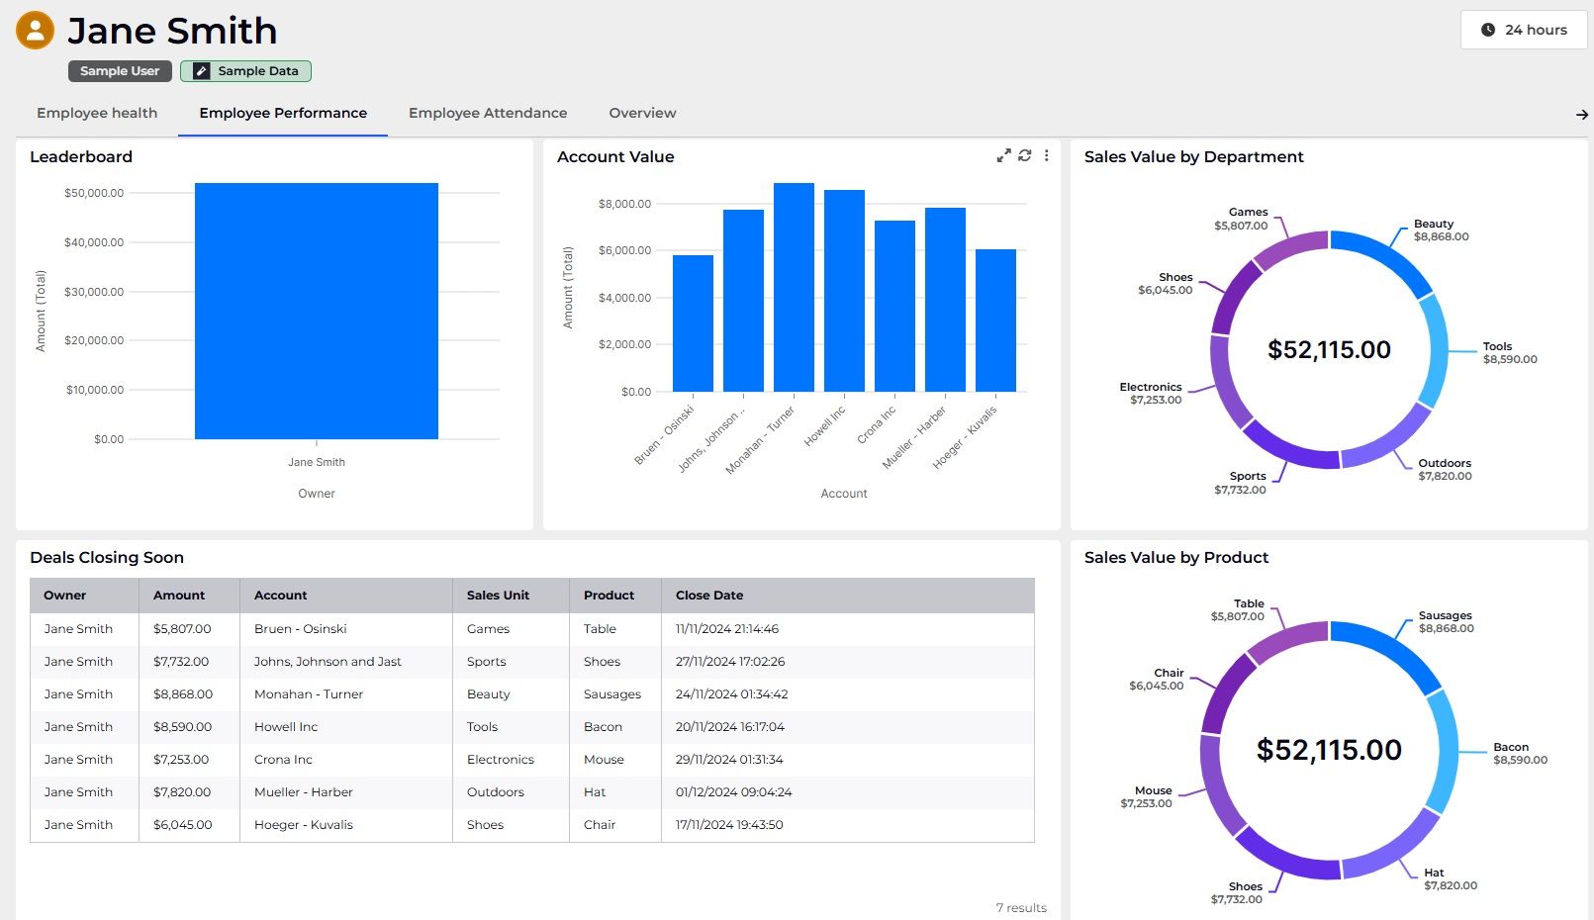Click the arrow to show more tabs
The width and height of the screenshot is (1594, 920).
[1581, 115]
